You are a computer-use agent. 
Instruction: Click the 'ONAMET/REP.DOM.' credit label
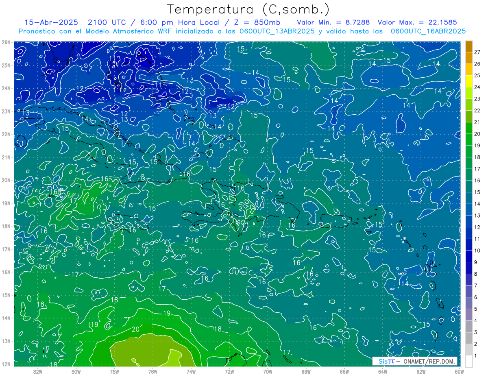pos(429,361)
